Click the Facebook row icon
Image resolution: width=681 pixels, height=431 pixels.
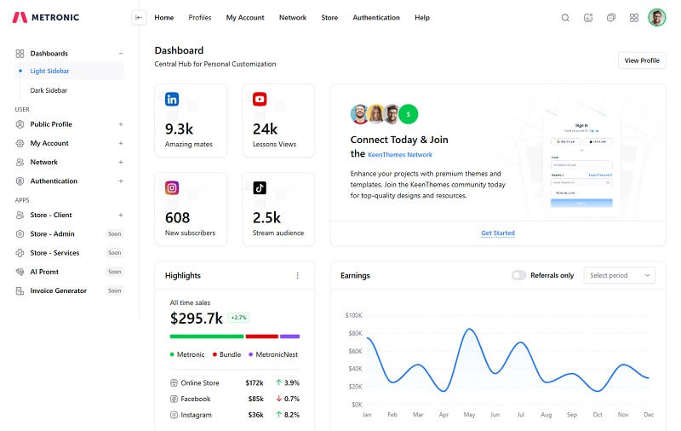pyautogui.click(x=174, y=399)
